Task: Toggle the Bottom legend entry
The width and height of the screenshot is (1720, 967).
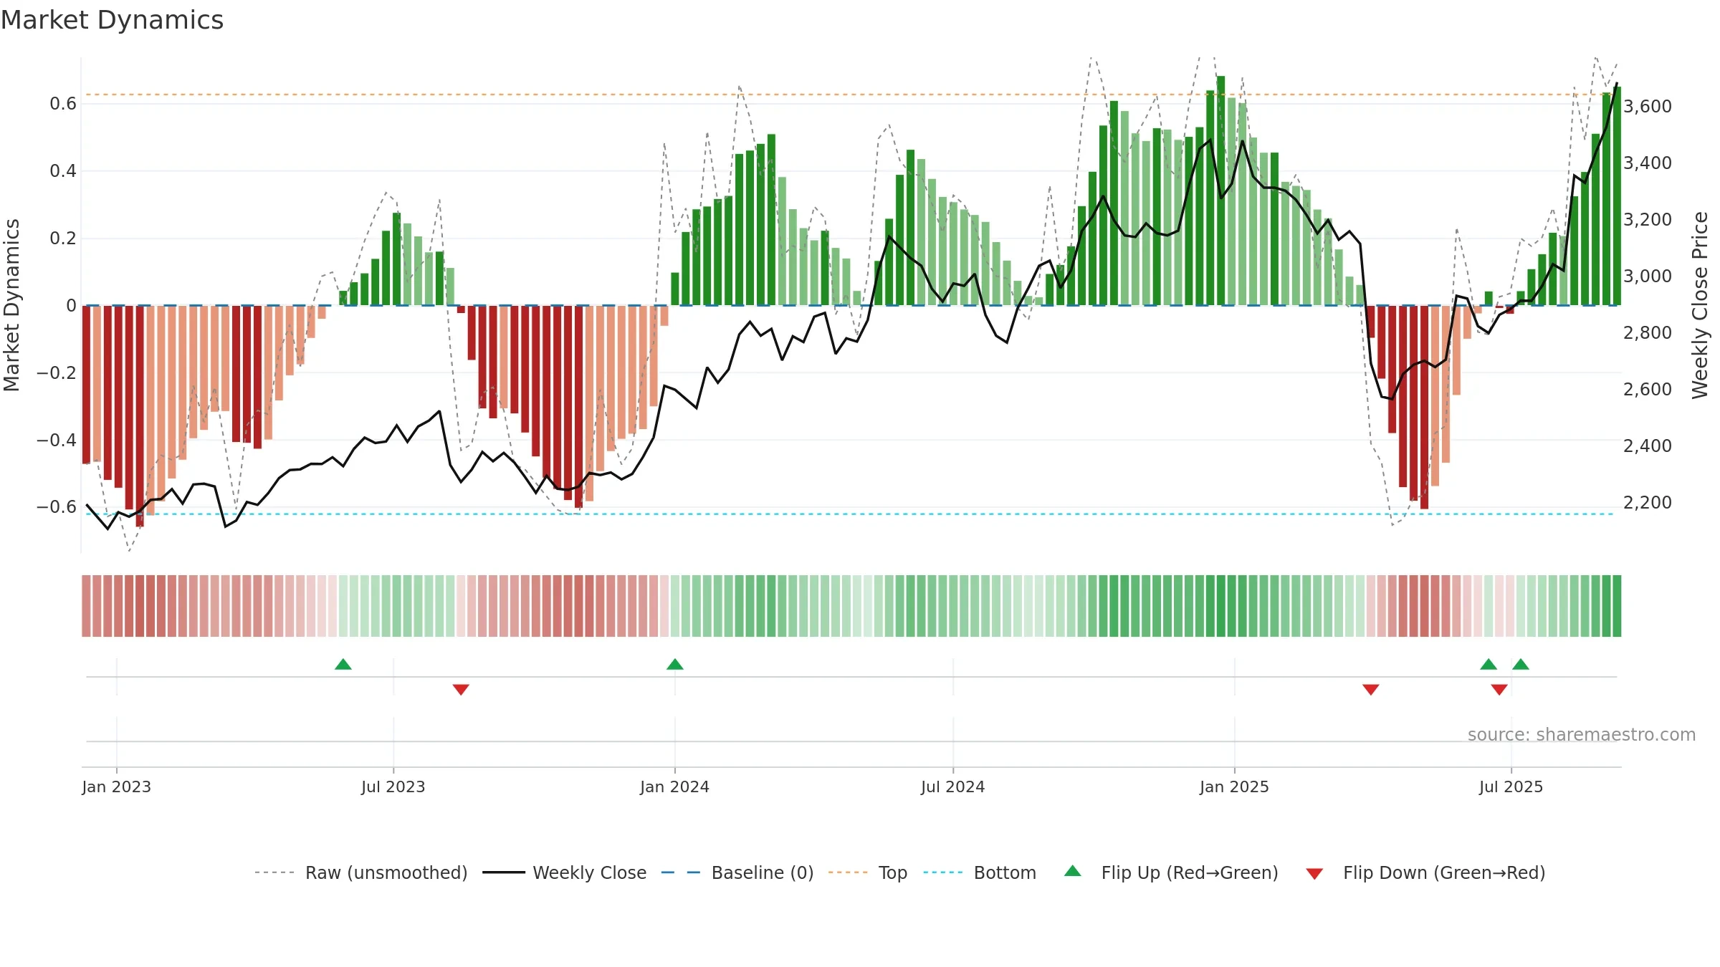Action: pos(980,872)
